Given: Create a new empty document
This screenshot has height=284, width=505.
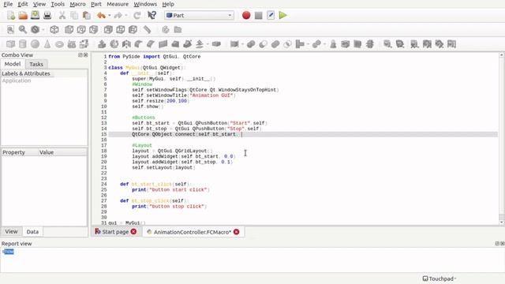Looking at the screenshot, I should coord(10,15).
